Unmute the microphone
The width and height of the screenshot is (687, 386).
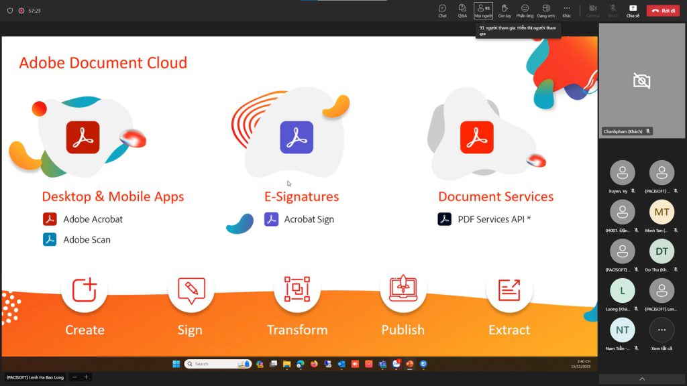coord(613,11)
